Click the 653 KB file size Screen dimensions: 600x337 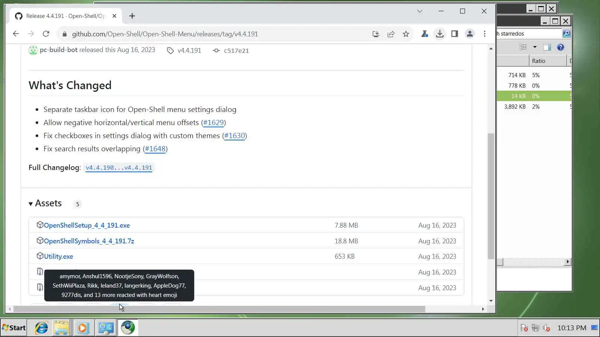pyautogui.click(x=345, y=256)
